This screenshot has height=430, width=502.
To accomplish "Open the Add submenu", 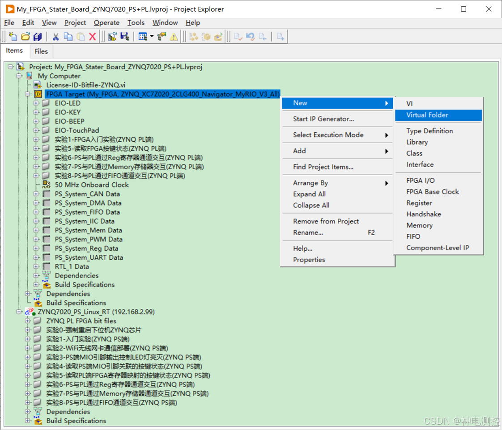I will click(x=337, y=151).
